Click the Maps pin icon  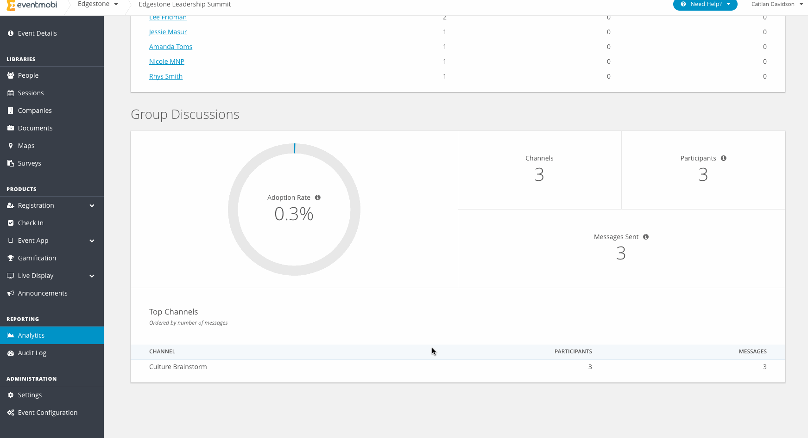coord(11,146)
